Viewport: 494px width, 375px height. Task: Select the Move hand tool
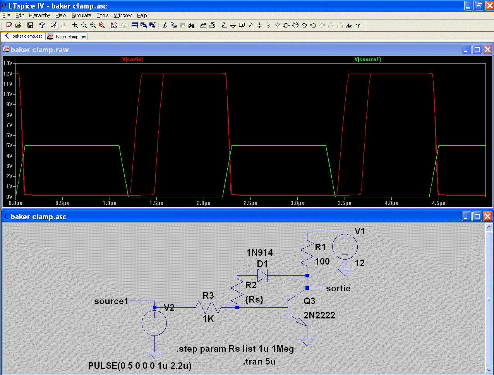tap(295, 26)
